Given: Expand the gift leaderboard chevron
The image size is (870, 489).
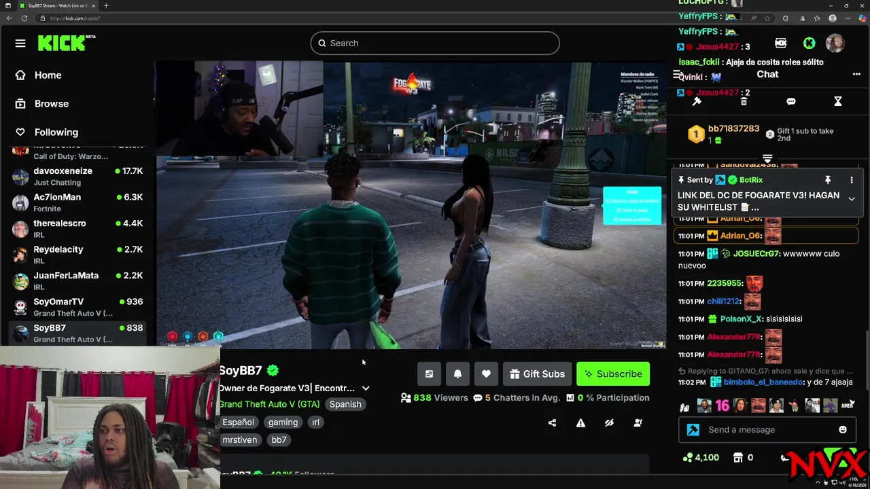Looking at the screenshot, I should (767, 158).
